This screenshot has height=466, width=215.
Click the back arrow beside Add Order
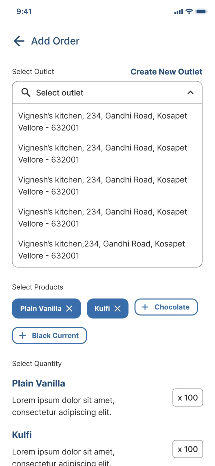point(19,41)
